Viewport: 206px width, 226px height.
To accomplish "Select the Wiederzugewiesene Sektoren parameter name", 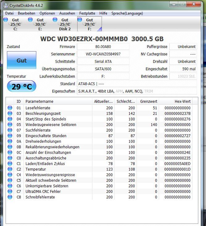I will (51, 125).
